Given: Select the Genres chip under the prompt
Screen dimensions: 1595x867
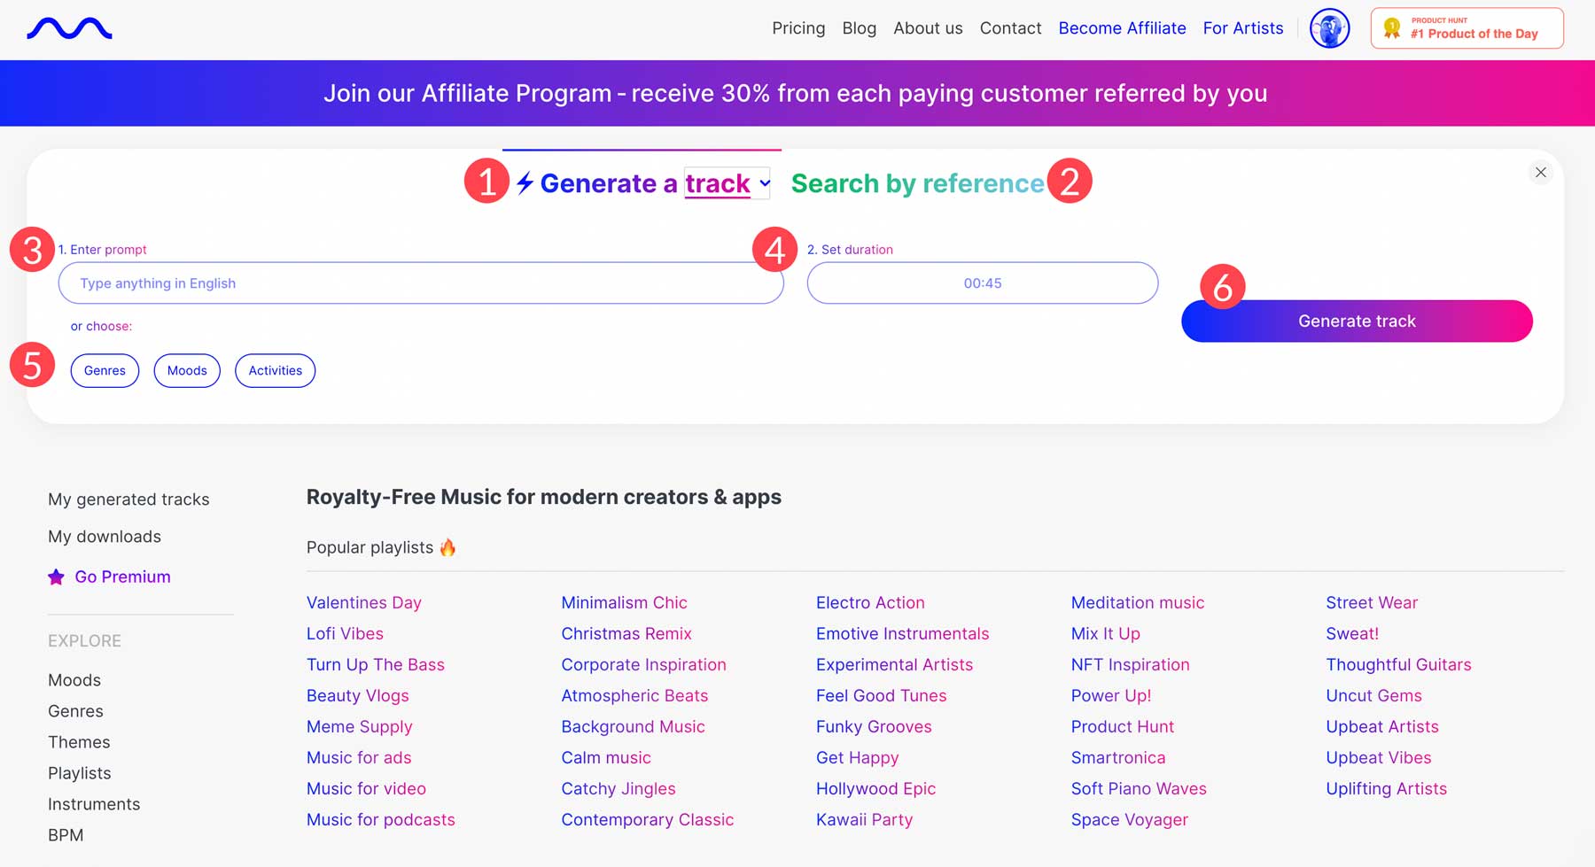Looking at the screenshot, I should 105,370.
